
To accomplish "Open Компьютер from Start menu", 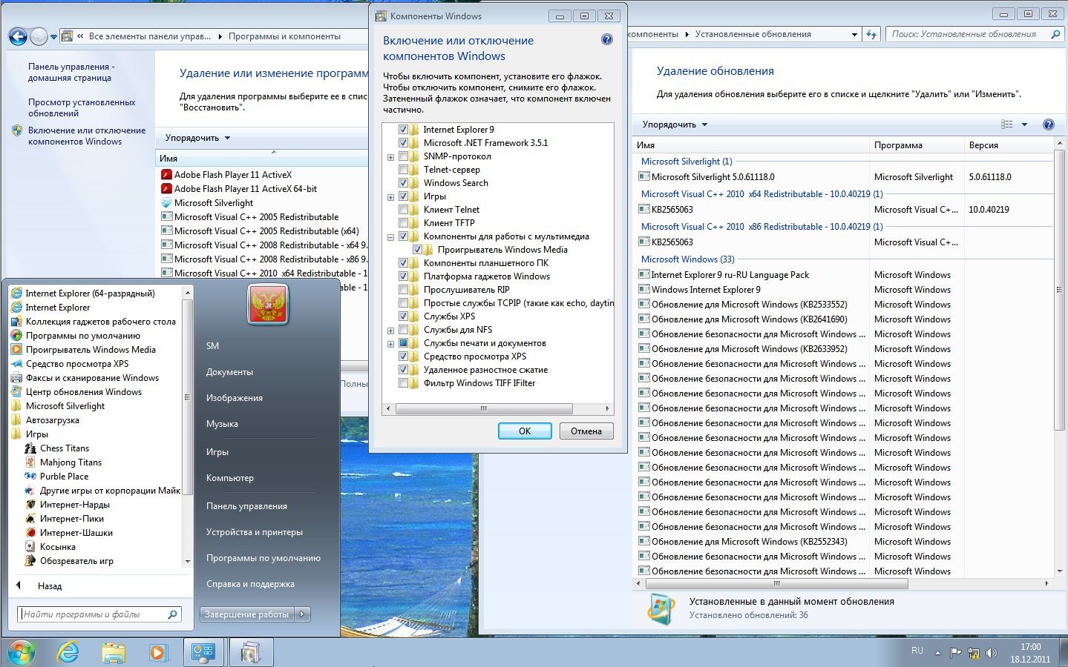I will 229,478.
